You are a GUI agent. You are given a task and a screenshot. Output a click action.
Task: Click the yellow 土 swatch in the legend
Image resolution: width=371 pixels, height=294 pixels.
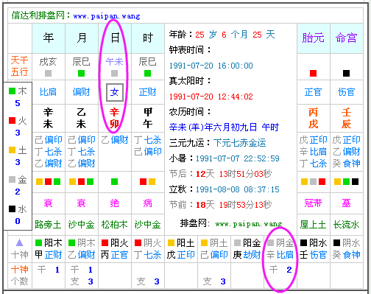pyautogui.click(x=13, y=150)
